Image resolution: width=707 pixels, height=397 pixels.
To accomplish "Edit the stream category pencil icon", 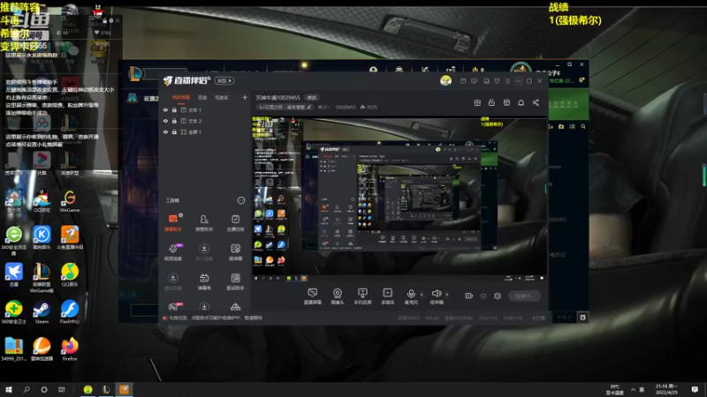I will [x=309, y=107].
